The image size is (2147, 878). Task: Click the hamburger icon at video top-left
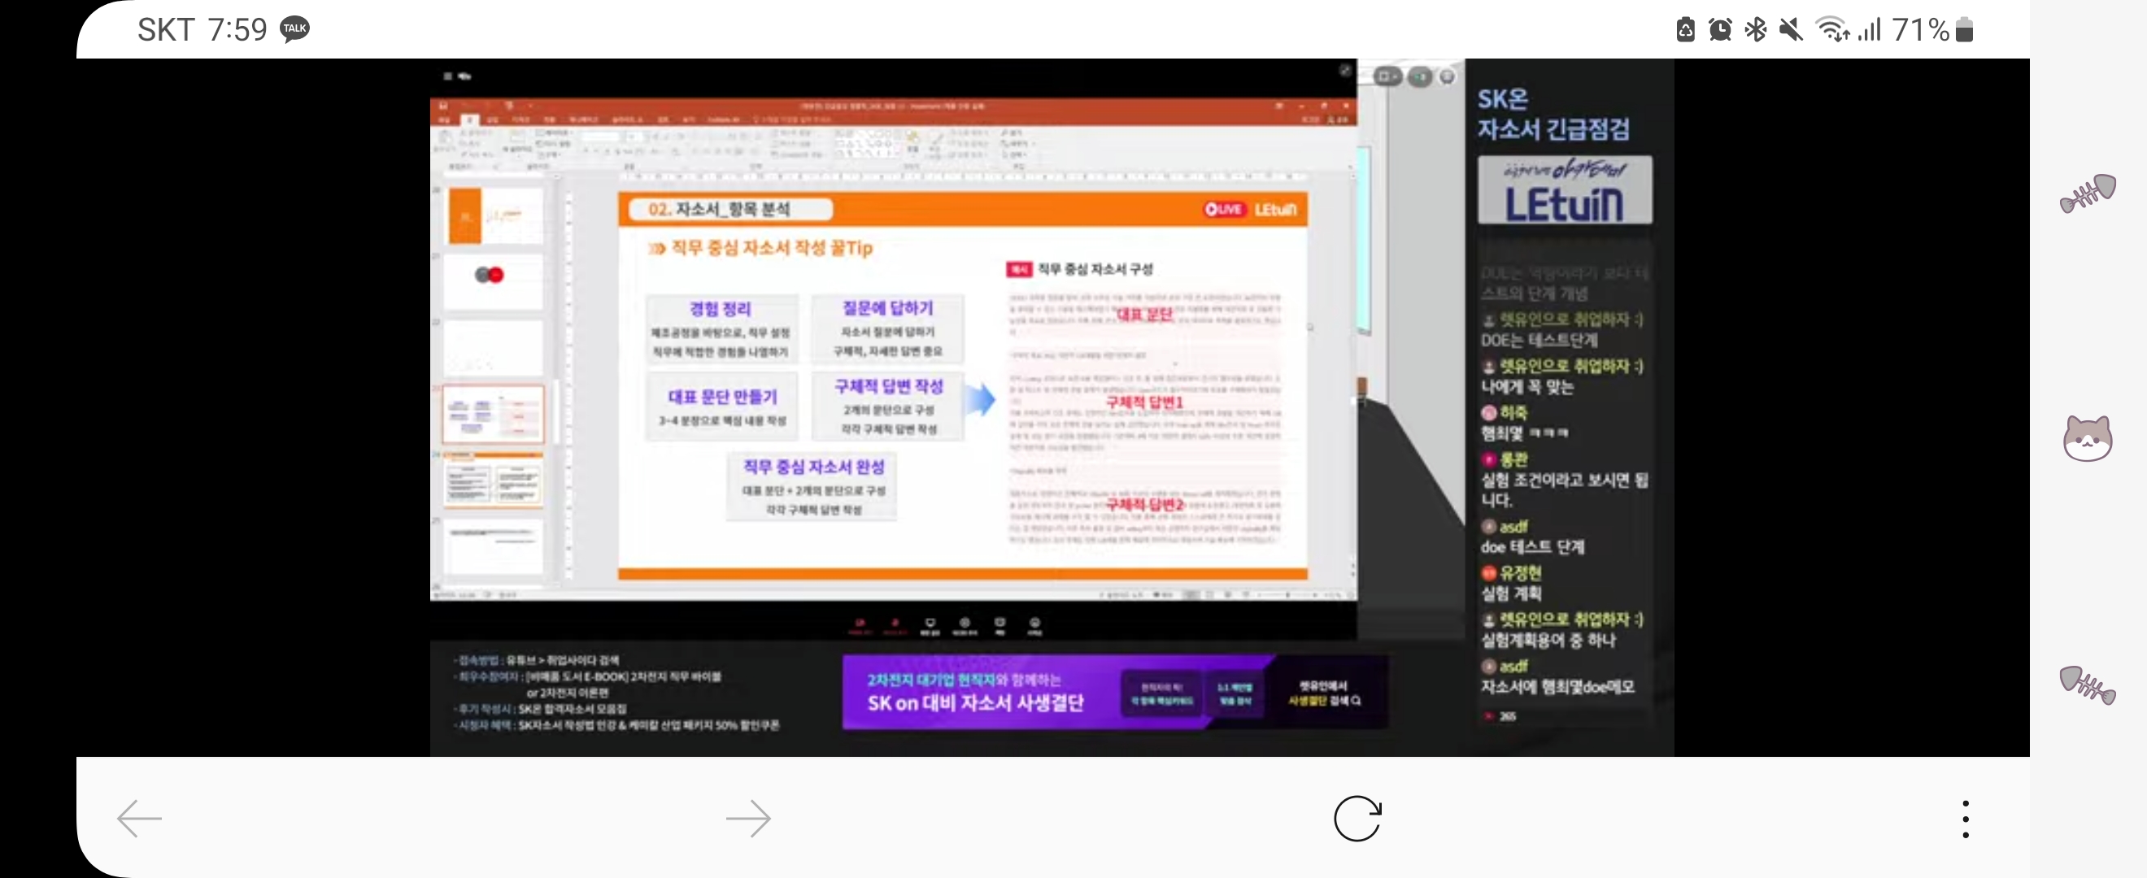pos(447,76)
